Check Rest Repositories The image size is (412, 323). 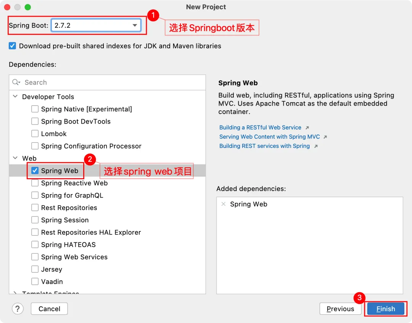35,207
